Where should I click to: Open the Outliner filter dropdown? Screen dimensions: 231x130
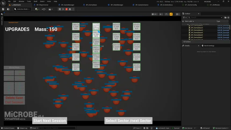tap(185, 17)
